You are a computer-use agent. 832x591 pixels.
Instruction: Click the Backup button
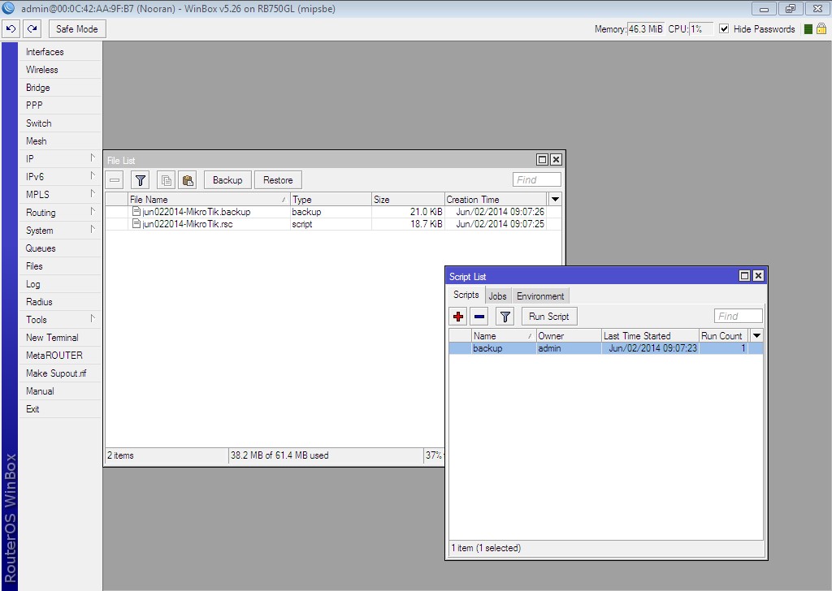(227, 180)
